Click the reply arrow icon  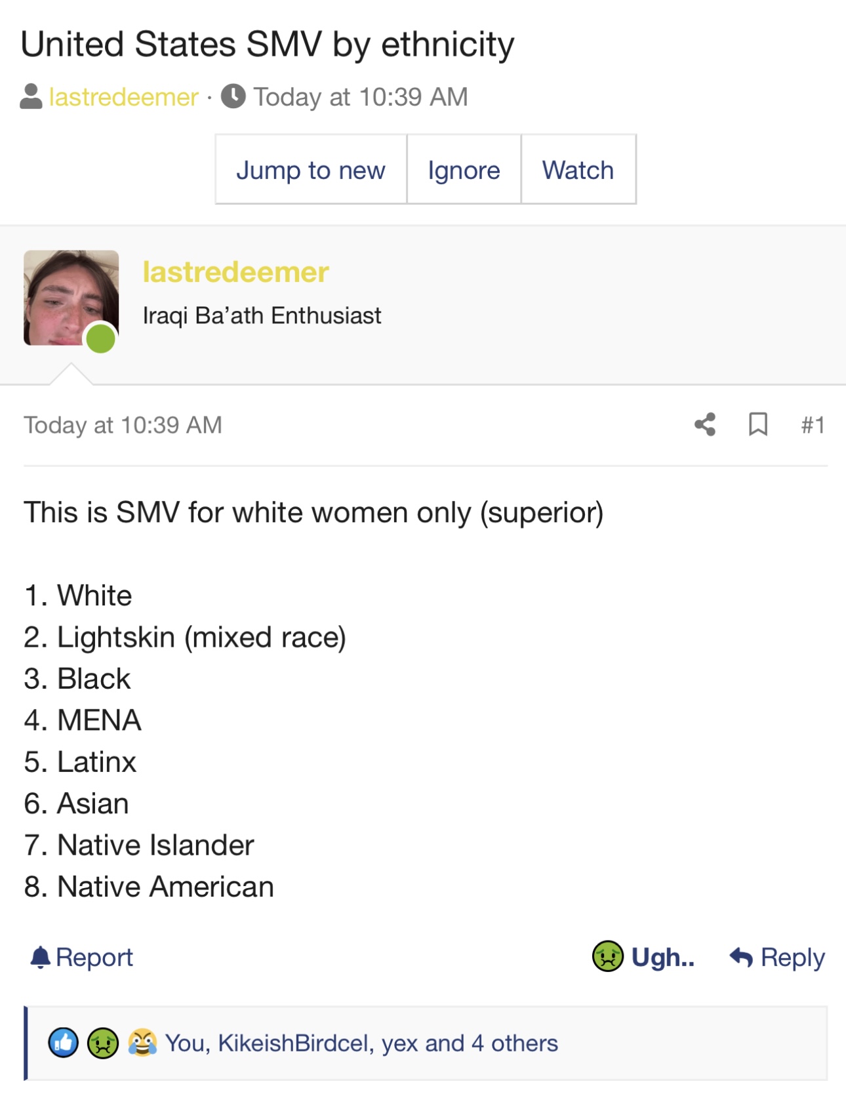click(741, 958)
